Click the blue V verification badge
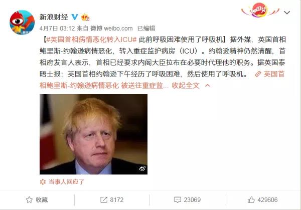The width and height of the screenshot is (301, 210). click(75, 17)
